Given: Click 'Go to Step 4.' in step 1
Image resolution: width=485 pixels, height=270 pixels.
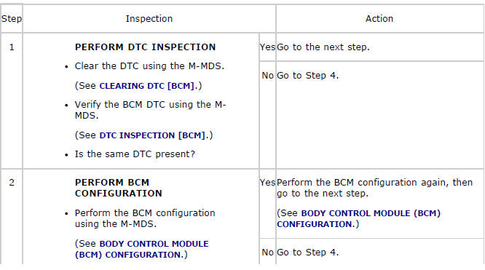Looking at the screenshot, I should (x=307, y=76).
